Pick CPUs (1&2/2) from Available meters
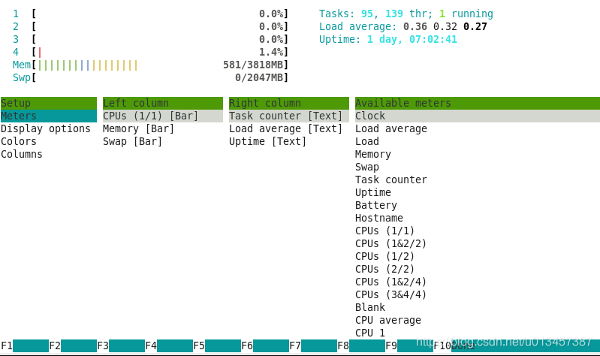Image resolution: width=600 pixels, height=356 pixels. (390, 243)
